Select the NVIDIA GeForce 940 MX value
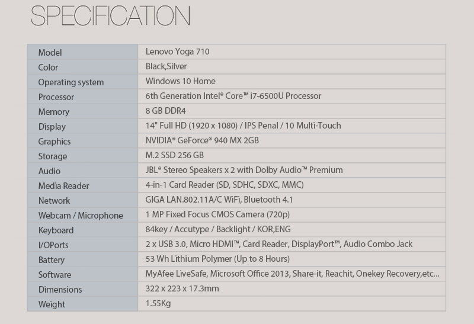Screen dimensions: 474x324 [x=201, y=140]
